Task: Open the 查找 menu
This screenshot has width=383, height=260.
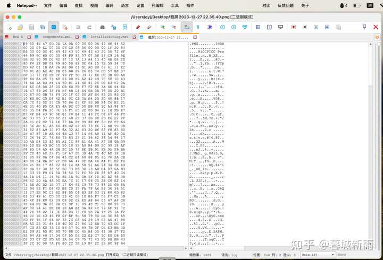Action: 79,5
